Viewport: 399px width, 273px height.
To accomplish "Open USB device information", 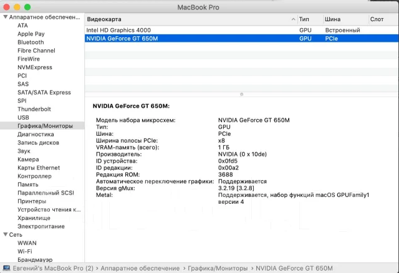I will [x=23, y=118].
